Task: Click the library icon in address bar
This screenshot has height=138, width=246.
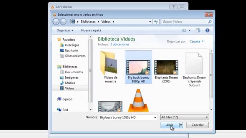Action: [x=73, y=21]
